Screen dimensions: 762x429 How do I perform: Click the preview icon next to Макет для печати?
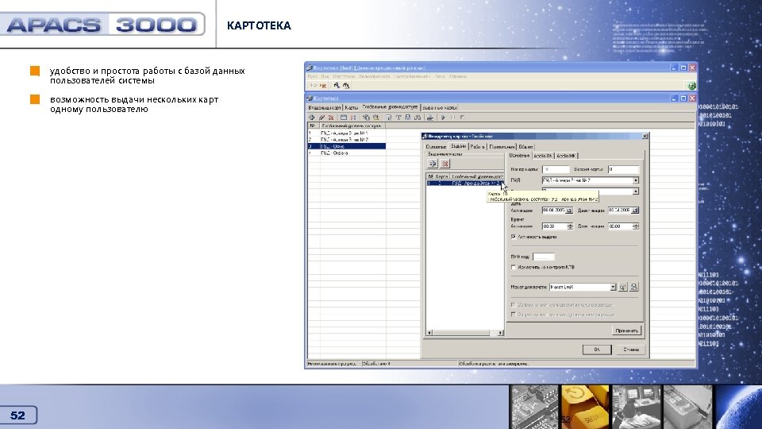[623, 287]
